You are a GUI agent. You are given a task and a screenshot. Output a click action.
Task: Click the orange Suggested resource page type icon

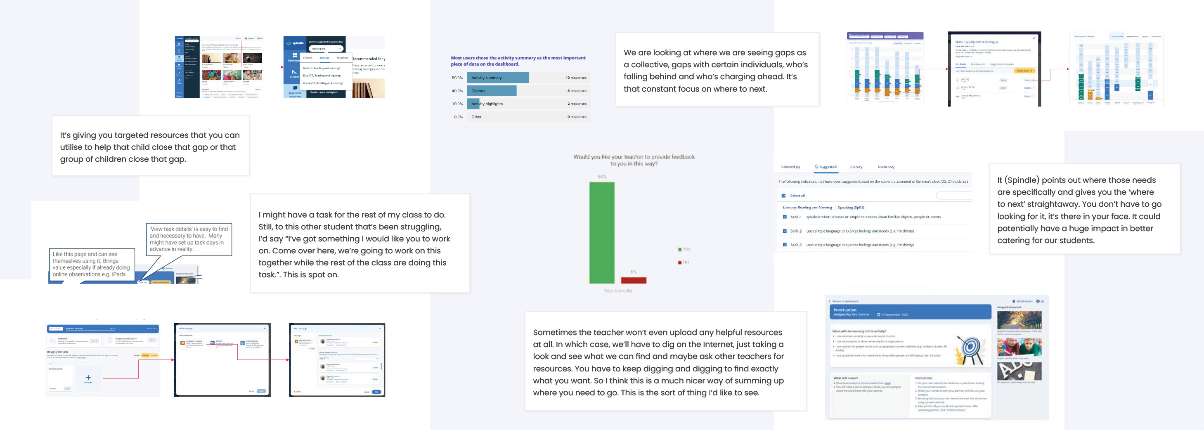coord(182,343)
